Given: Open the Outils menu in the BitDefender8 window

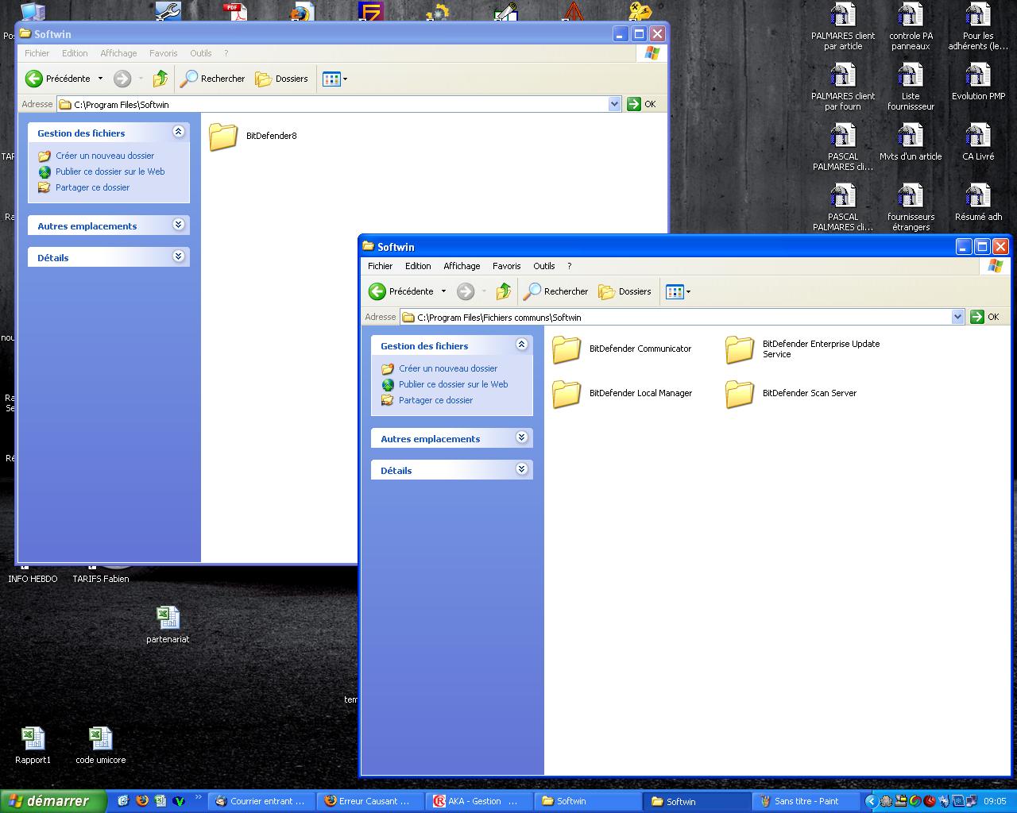Looking at the screenshot, I should (200, 53).
